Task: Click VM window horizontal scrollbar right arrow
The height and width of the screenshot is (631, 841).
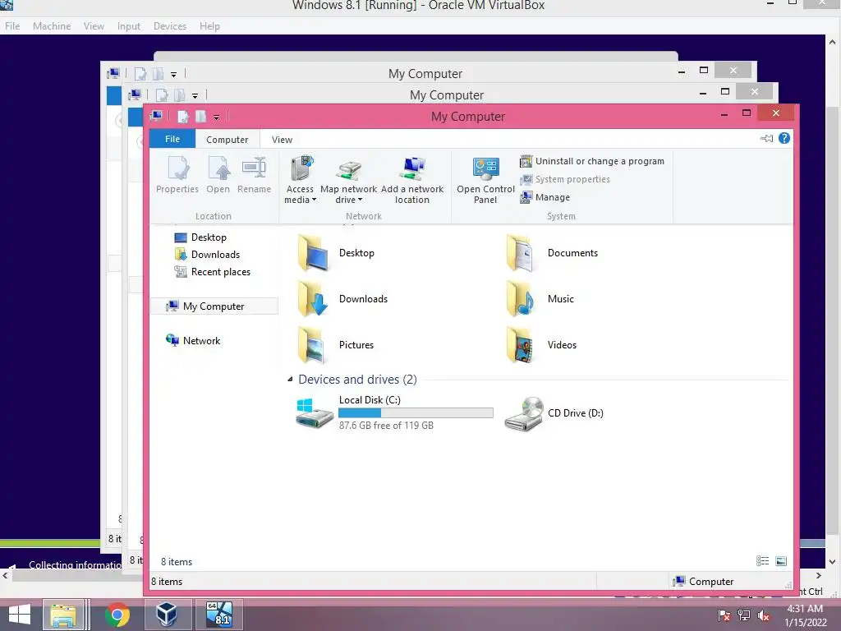Action: click(x=819, y=575)
